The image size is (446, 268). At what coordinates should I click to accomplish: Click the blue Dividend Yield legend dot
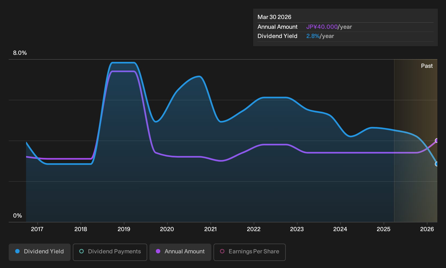point(17,251)
